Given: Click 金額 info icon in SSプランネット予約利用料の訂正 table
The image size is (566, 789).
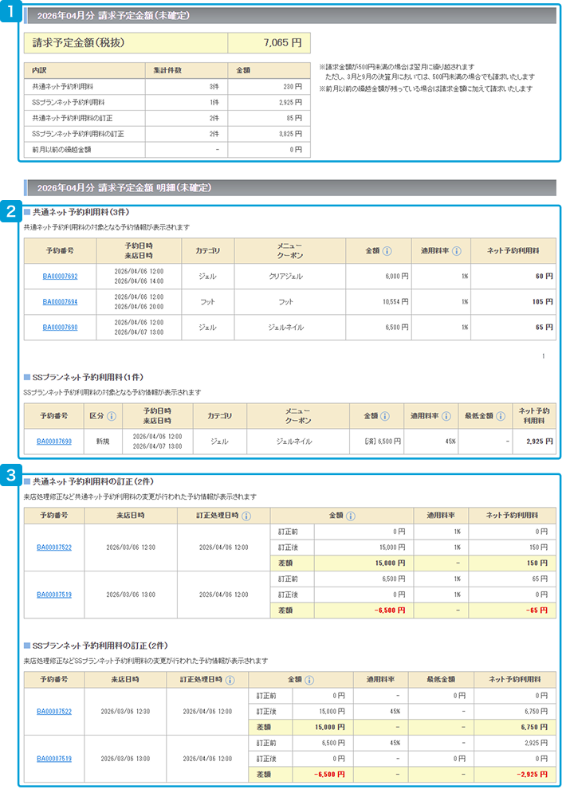Looking at the screenshot, I should pos(309,680).
